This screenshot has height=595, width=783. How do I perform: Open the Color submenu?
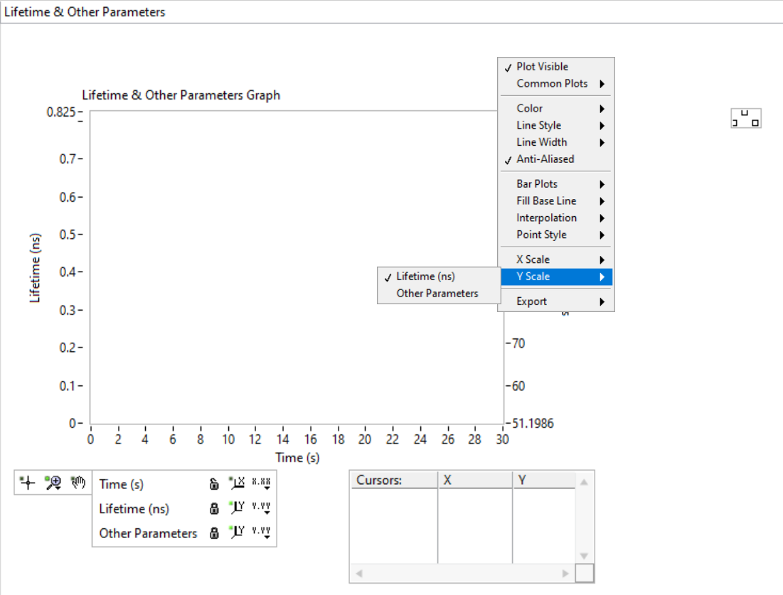coord(556,108)
